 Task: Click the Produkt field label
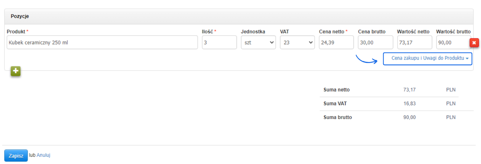coord(16,32)
